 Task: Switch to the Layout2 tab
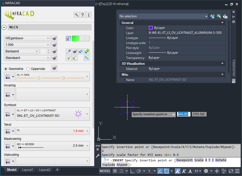click(45, 170)
